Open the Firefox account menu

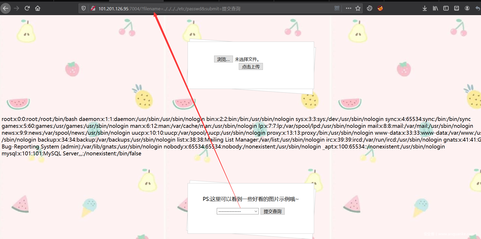point(467,8)
